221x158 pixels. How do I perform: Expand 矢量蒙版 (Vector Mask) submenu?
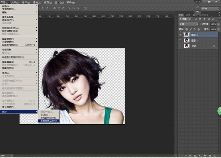(x=19, y=42)
